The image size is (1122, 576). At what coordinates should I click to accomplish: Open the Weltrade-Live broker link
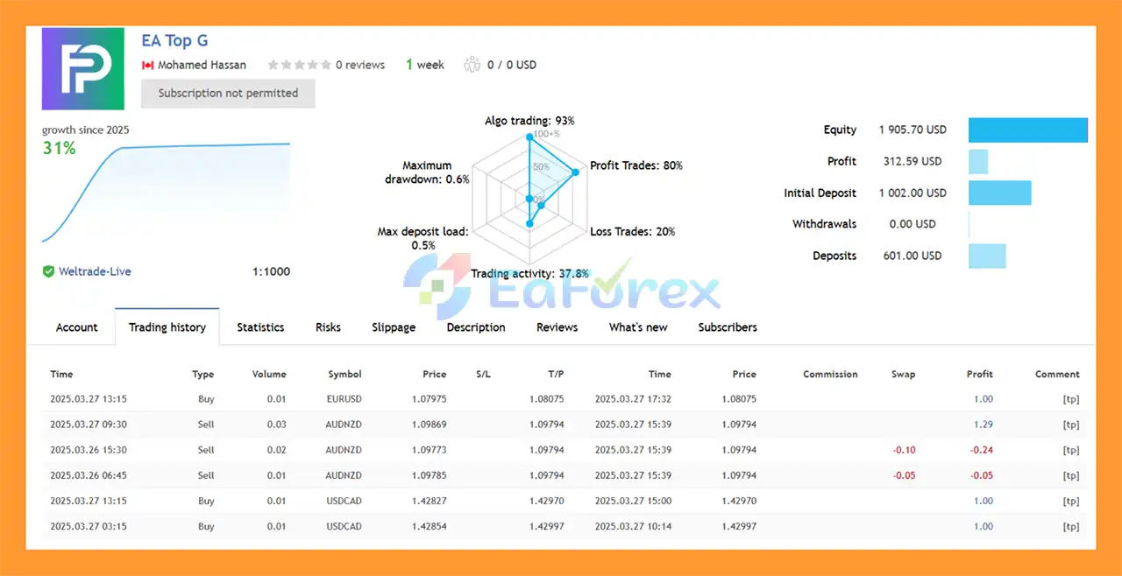pyautogui.click(x=95, y=271)
